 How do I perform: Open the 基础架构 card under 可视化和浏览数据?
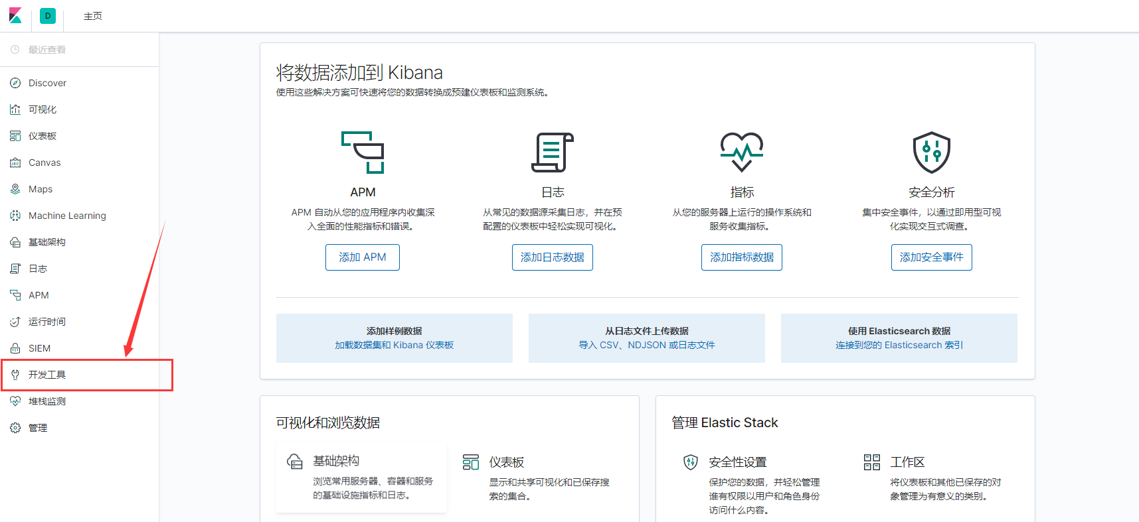click(x=362, y=478)
